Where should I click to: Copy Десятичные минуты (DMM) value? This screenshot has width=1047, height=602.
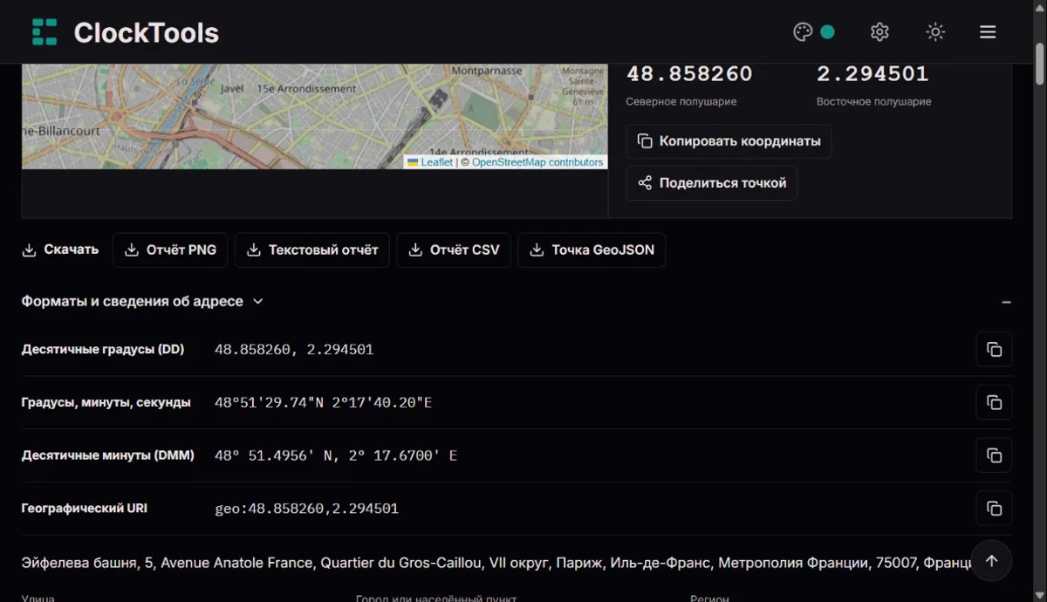(994, 455)
